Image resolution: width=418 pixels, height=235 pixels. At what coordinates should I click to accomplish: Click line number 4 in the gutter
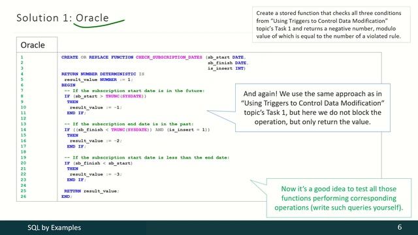pyautogui.click(x=22, y=74)
